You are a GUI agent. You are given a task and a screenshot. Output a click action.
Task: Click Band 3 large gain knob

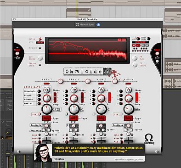pos(102,109)
